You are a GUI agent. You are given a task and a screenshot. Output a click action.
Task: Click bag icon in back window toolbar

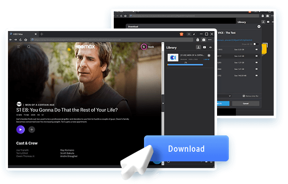(x=267, y=16)
